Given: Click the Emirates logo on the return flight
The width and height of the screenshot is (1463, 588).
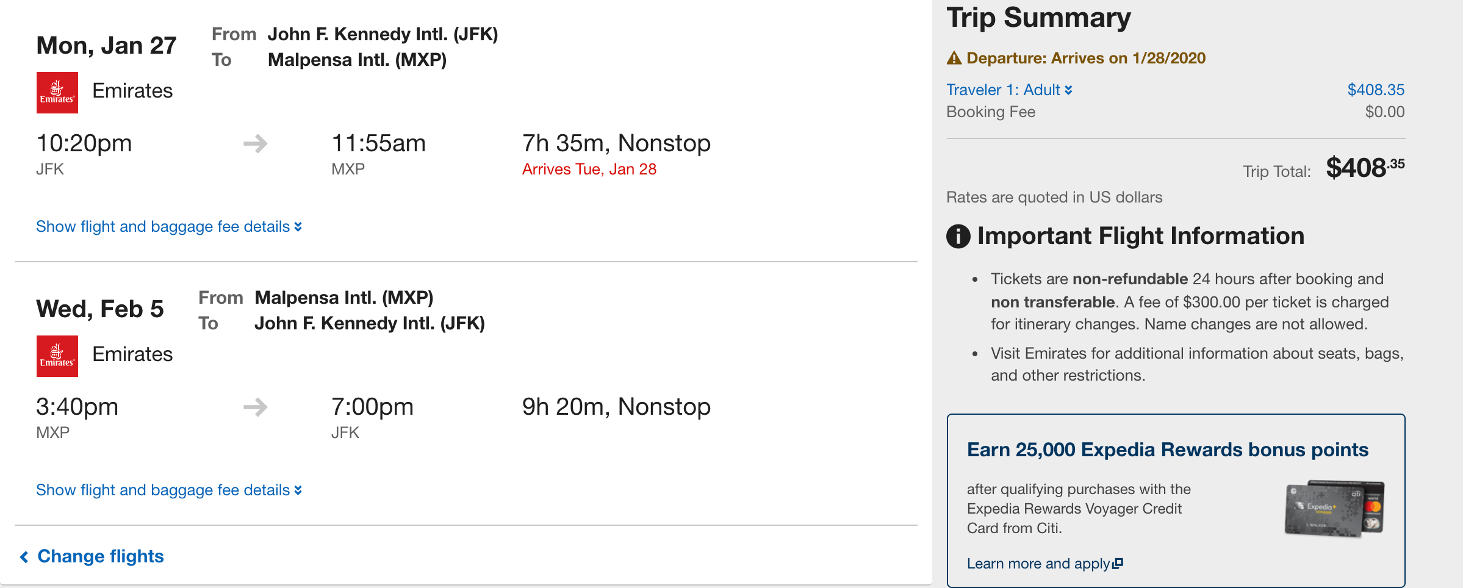Looking at the screenshot, I should pyautogui.click(x=57, y=356).
